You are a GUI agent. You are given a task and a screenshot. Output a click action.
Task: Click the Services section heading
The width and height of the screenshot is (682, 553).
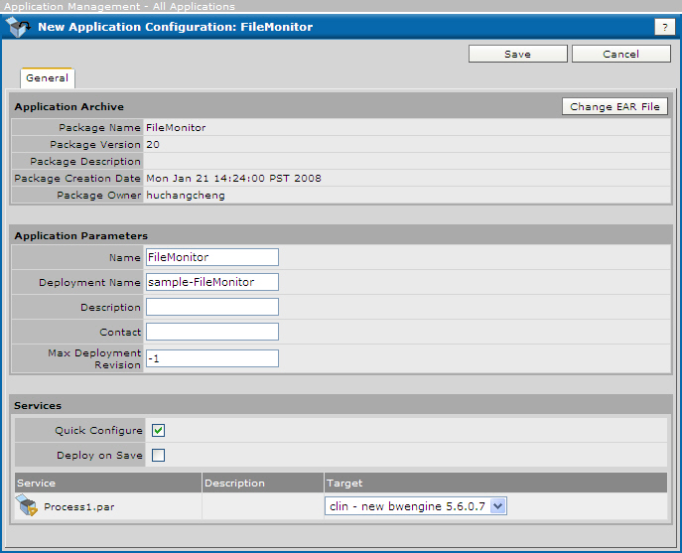pos(38,405)
